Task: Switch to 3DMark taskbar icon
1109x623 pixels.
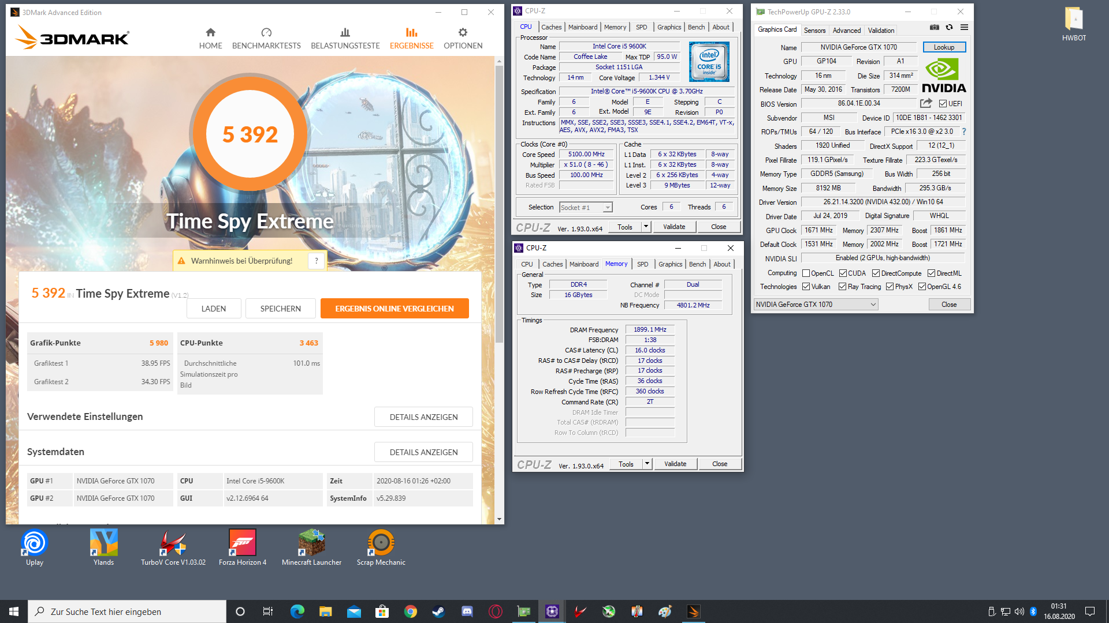Action: coord(694,611)
